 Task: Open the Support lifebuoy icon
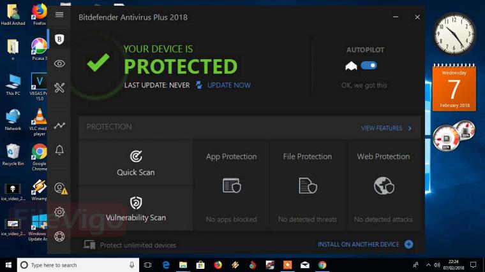59,236
